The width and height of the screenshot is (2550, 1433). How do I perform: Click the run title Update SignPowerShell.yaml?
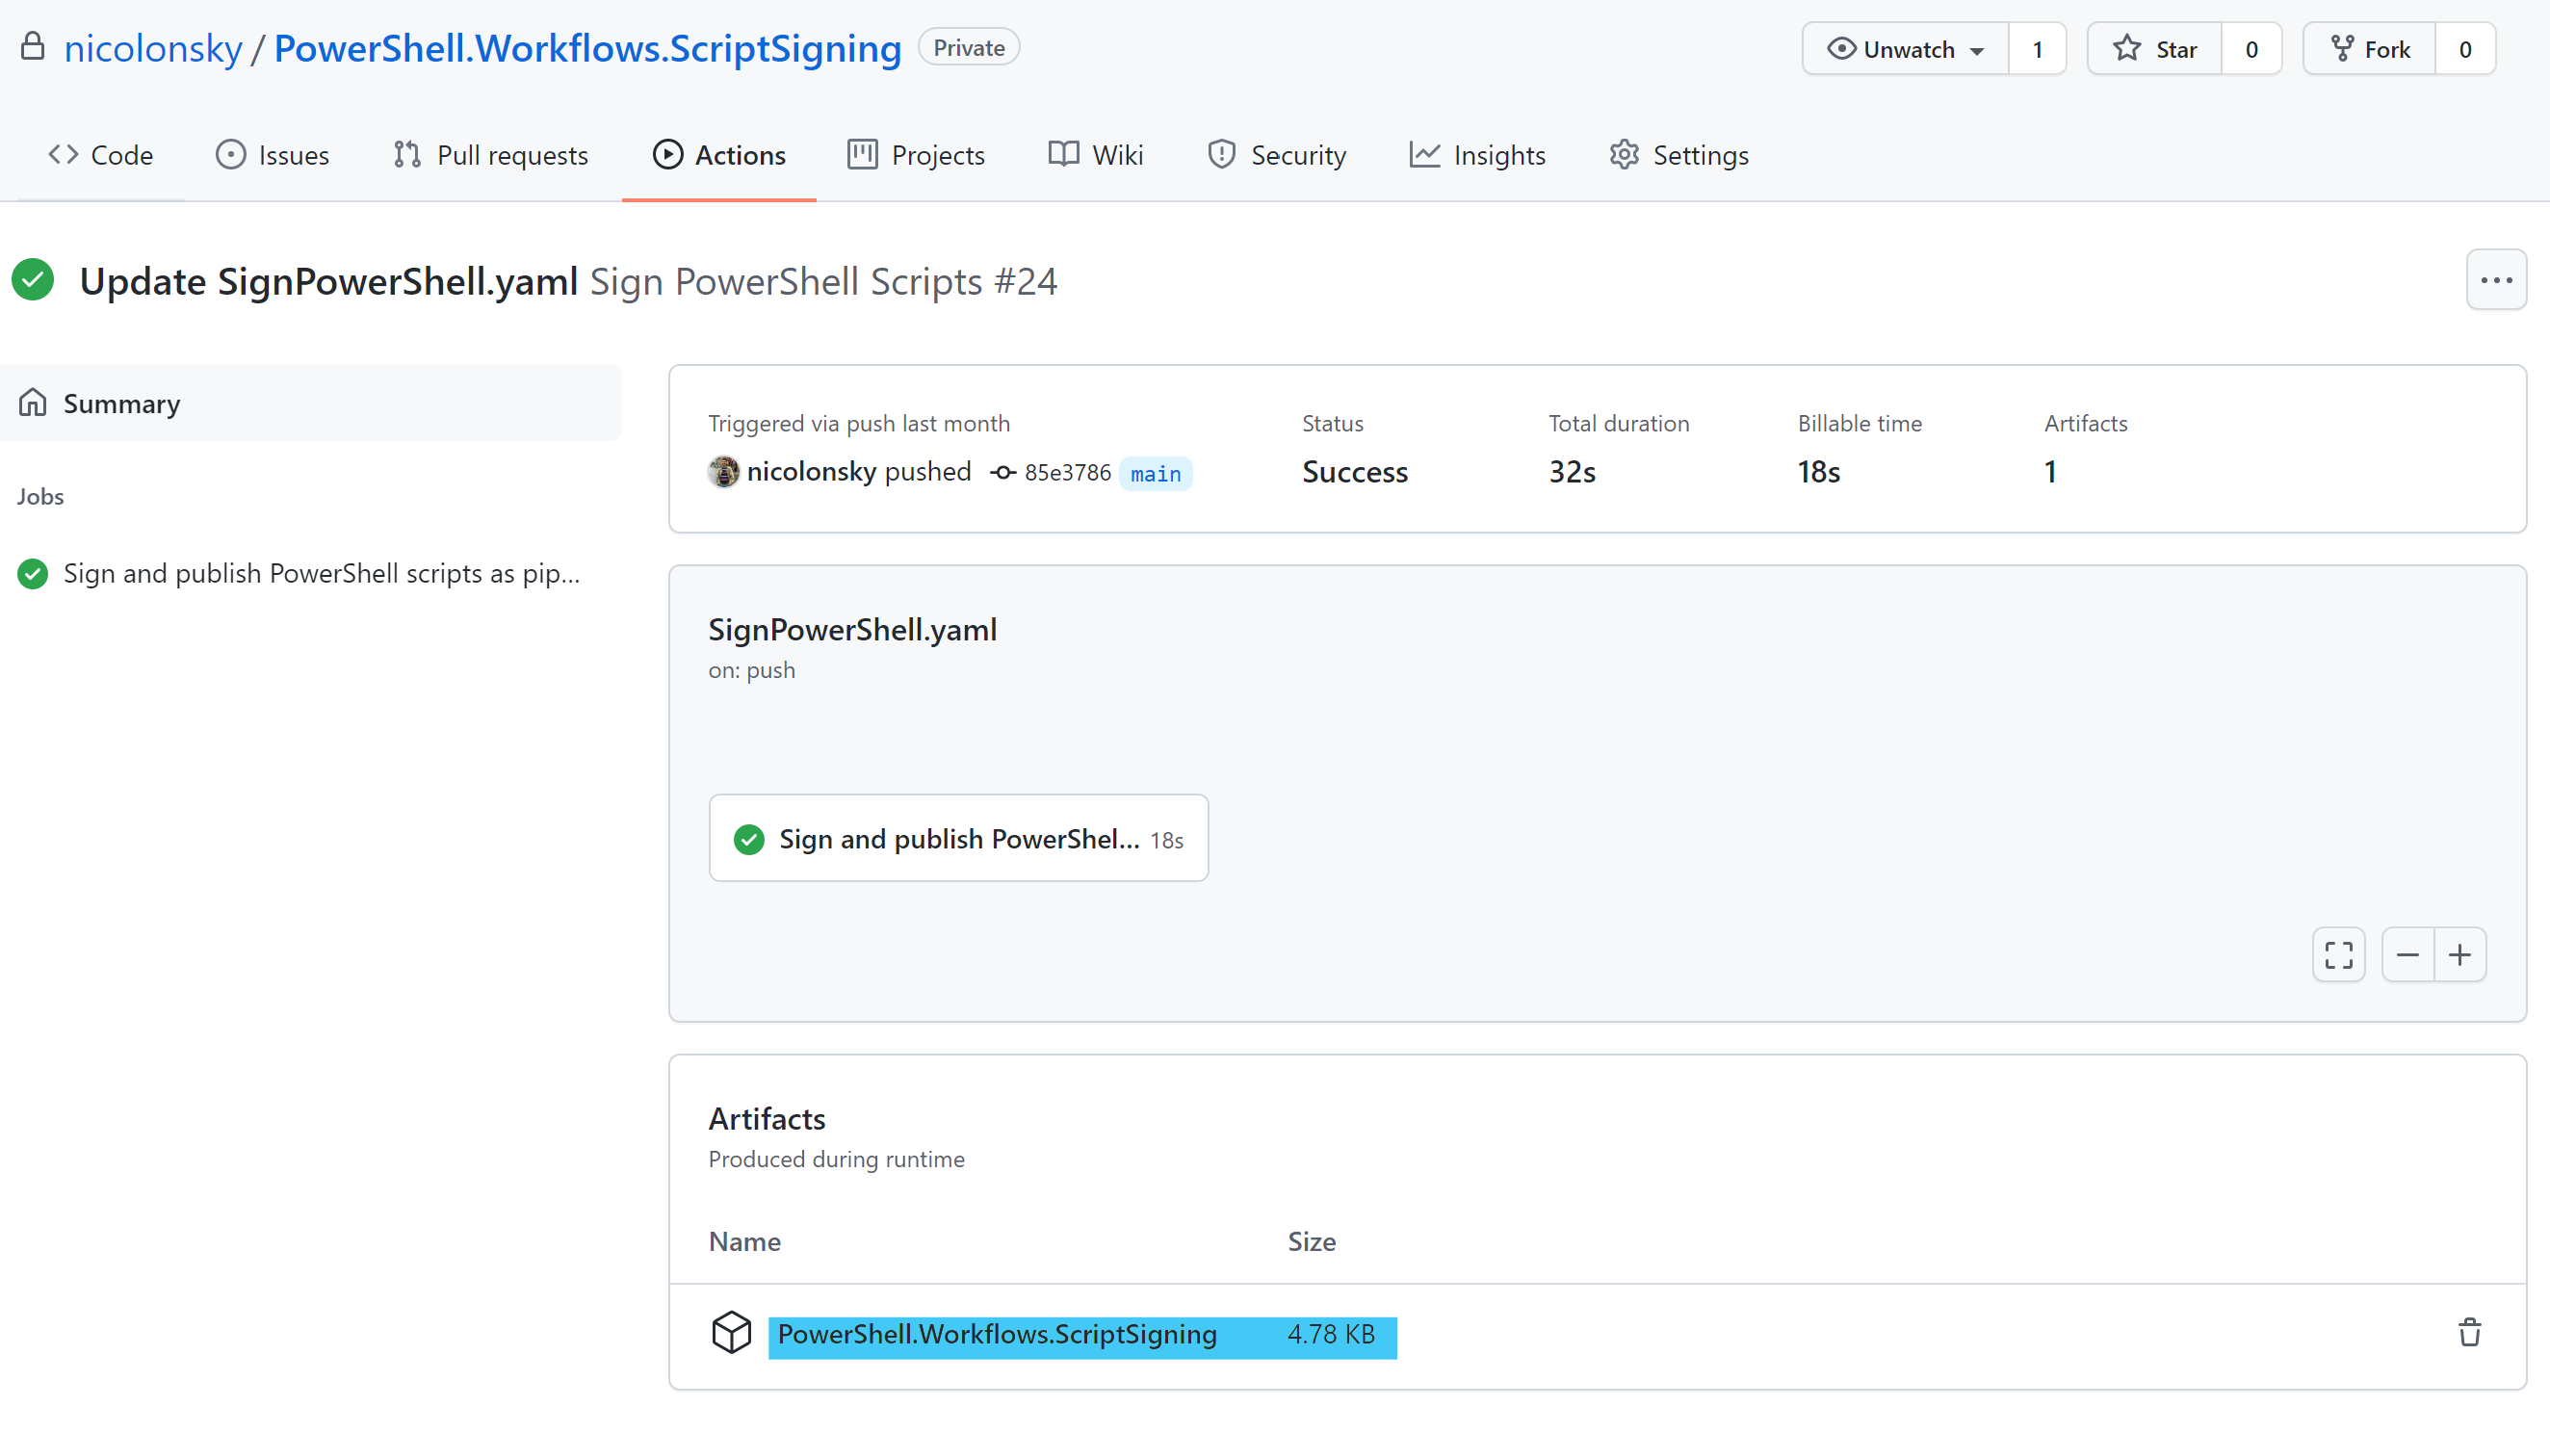[x=328, y=281]
